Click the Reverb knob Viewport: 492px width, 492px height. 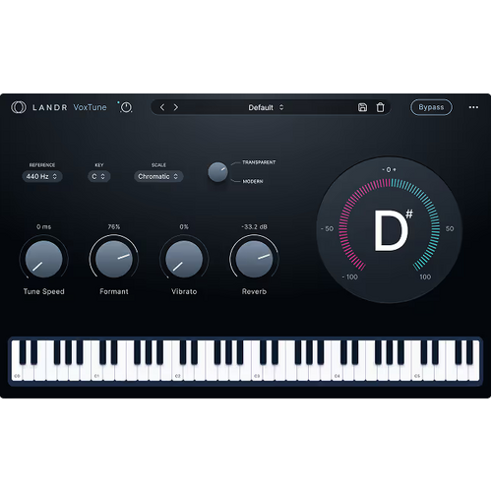[254, 259]
